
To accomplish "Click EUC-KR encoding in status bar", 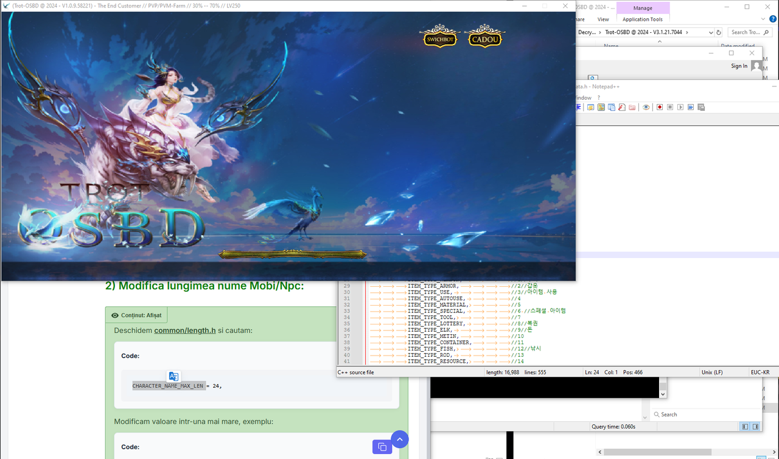I will 760,372.
